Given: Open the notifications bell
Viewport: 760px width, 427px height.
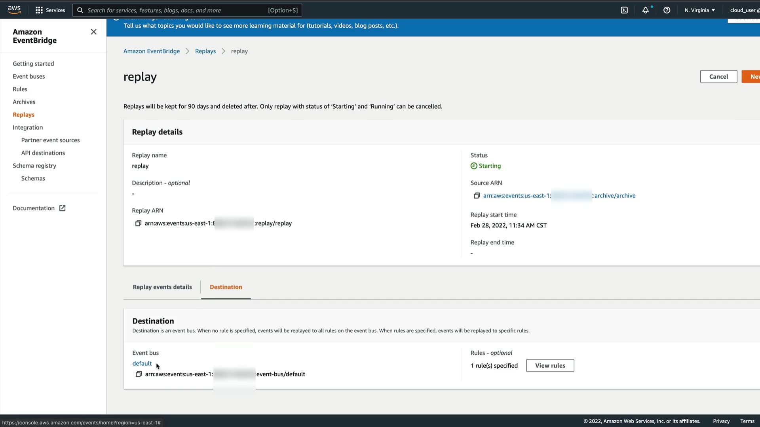Looking at the screenshot, I should (x=646, y=10).
